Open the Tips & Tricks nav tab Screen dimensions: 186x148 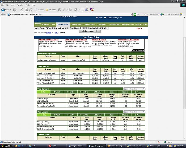(141, 25)
